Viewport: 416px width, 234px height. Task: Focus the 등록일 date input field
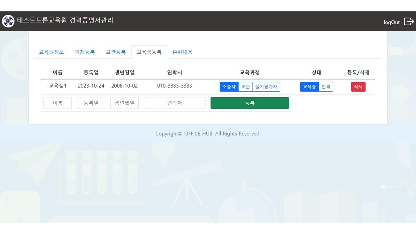click(91, 103)
